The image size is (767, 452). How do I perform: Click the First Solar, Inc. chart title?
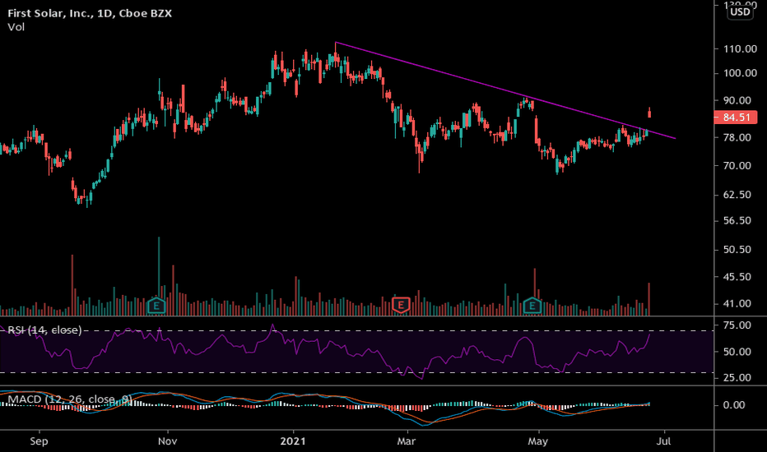pos(90,13)
